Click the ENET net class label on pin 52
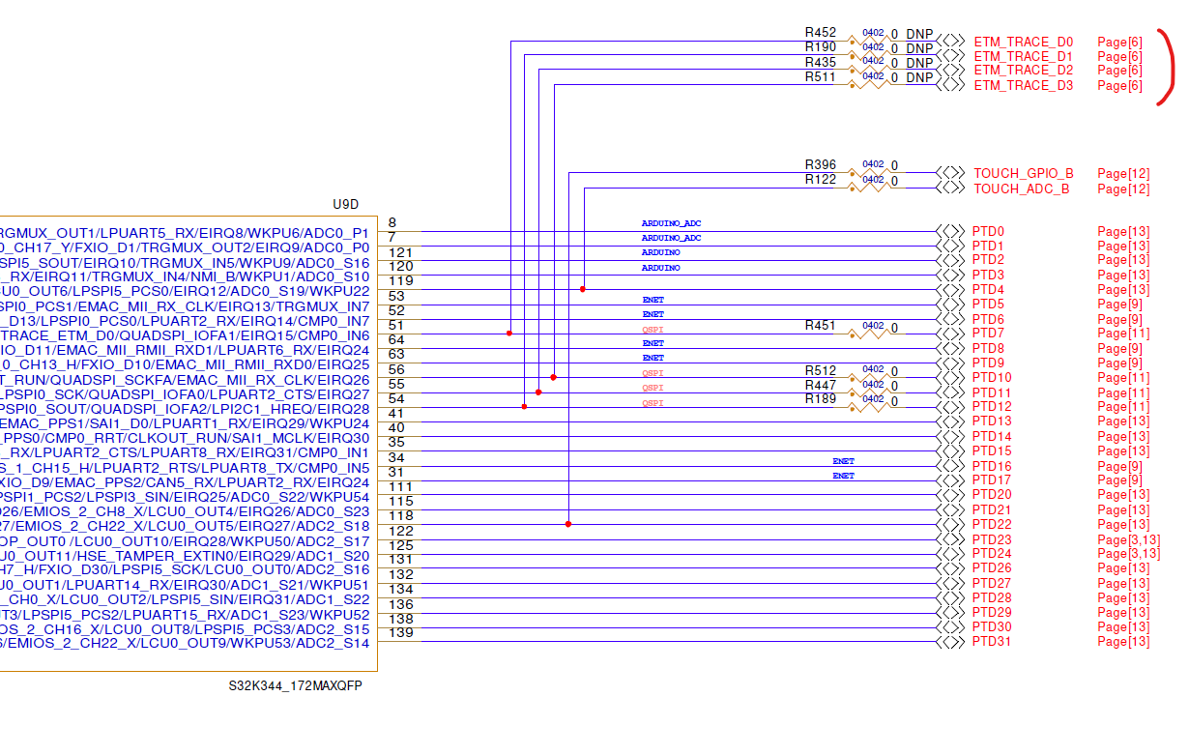This screenshot has width=1189, height=755. [652, 313]
